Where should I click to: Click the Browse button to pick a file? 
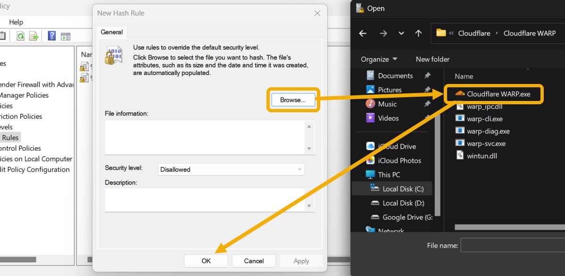tap(293, 100)
